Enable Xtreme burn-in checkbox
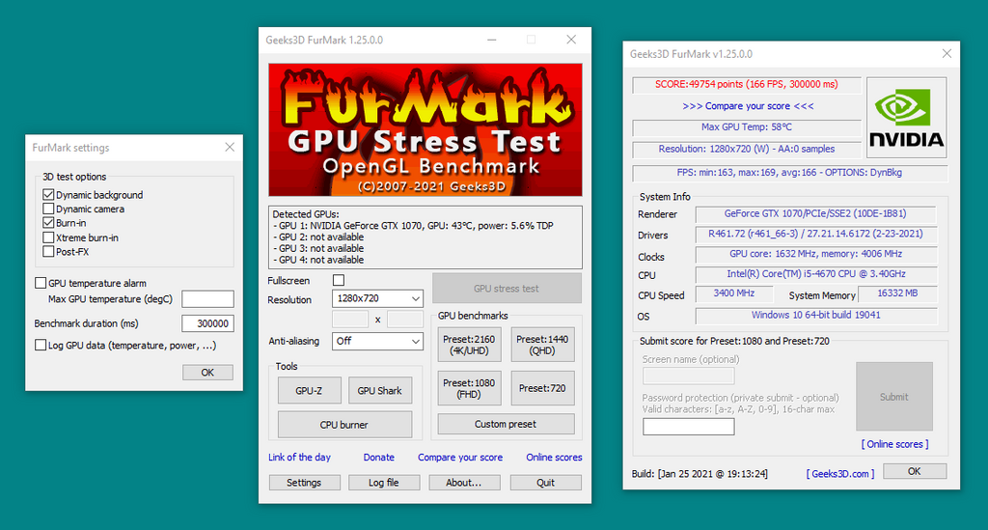The image size is (988, 530). point(48,237)
